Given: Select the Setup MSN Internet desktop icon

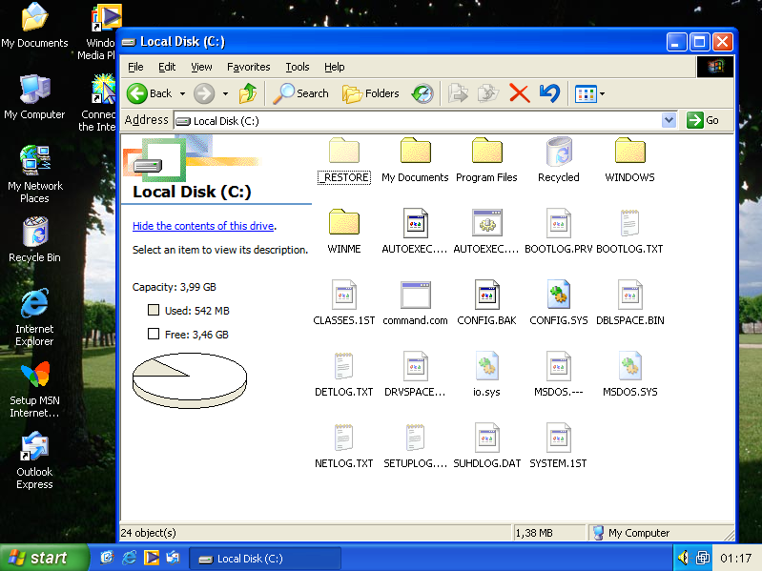Looking at the screenshot, I should [34, 389].
